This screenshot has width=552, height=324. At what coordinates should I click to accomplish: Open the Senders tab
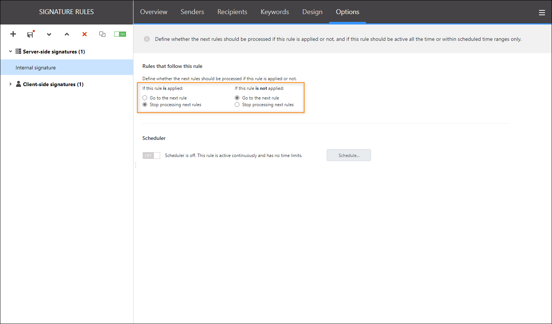[192, 12]
